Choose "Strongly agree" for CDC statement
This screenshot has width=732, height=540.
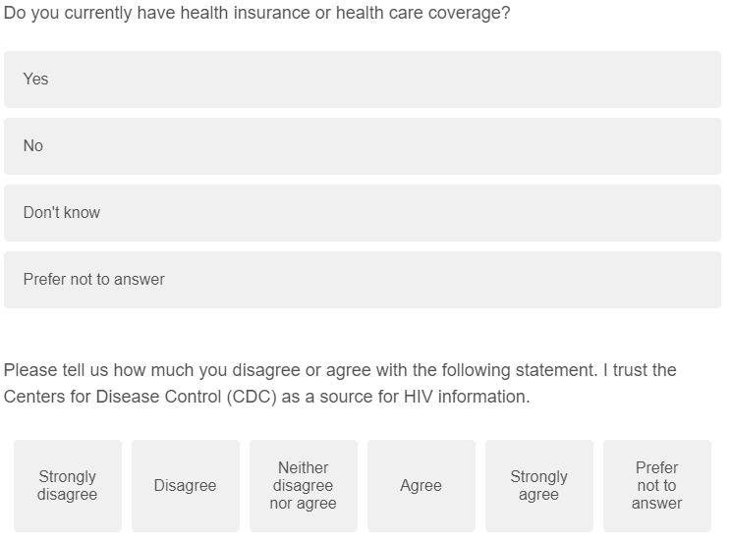(539, 486)
